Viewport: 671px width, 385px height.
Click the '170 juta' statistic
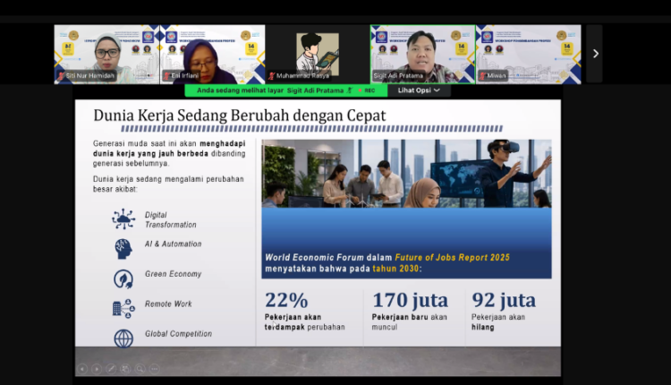click(x=410, y=300)
